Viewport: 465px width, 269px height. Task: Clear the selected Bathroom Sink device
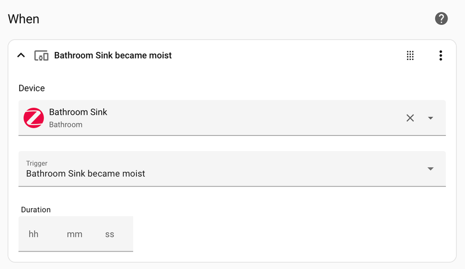point(410,118)
